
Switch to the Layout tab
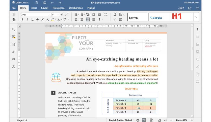[45, 8]
